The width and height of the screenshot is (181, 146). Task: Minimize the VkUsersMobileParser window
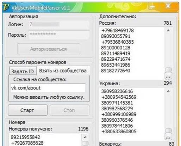coord(152,7)
